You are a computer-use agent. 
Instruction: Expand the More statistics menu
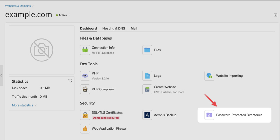[24, 105]
